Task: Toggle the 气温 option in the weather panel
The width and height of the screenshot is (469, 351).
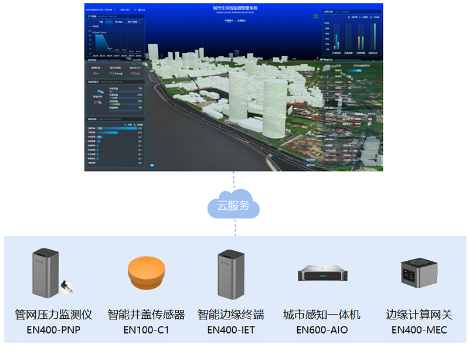Action: [101, 21]
